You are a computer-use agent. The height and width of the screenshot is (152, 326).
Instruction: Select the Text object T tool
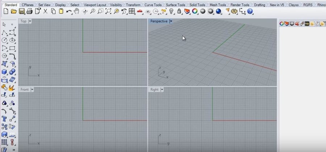pyautogui.click(x=4, y=119)
